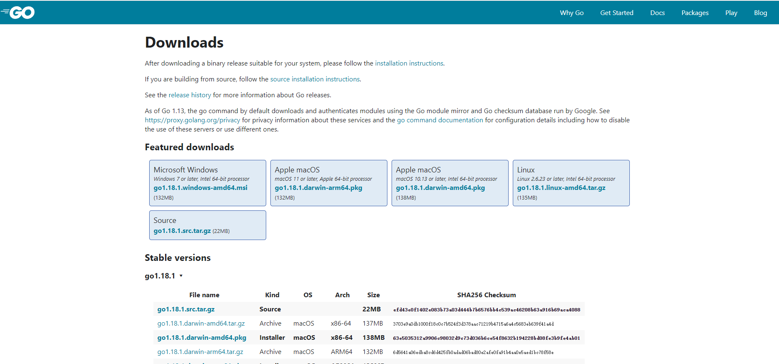Download go1.18.1.darwin-amd64.pkg in featured downloads
This screenshot has width=779, height=364.
pos(440,188)
